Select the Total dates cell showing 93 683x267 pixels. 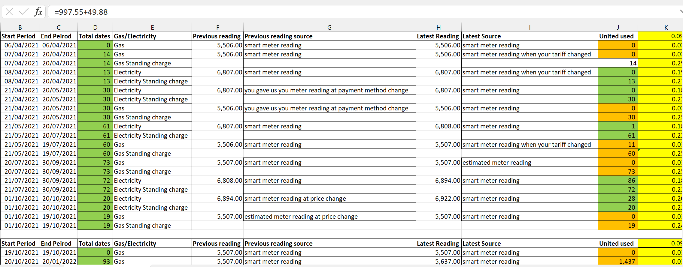pyautogui.click(x=95, y=261)
